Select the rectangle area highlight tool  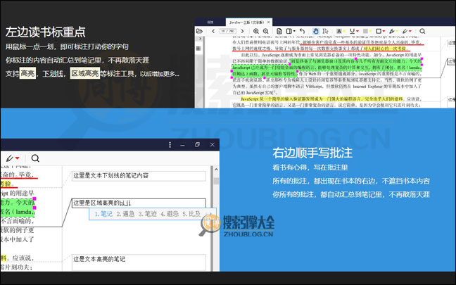point(379,32)
